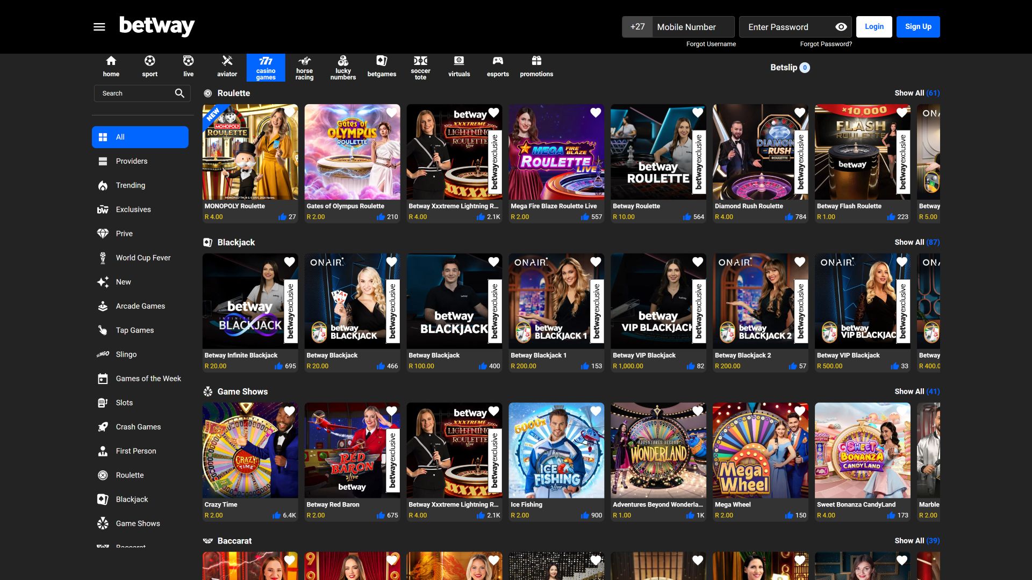1032x580 pixels.
Task: Open Slingo category
Action: (140, 354)
